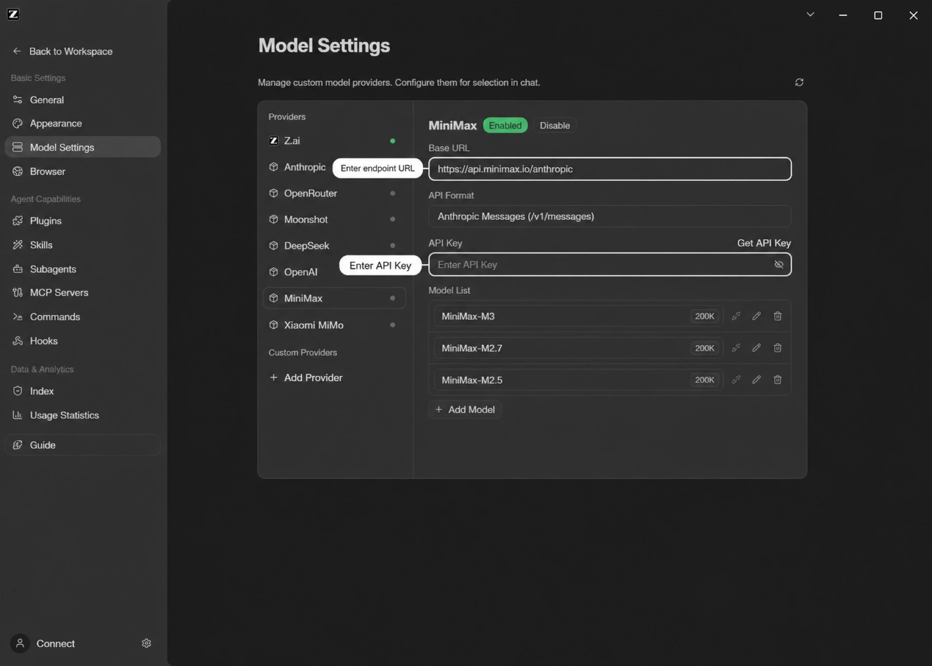Click the Index shield icon

(x=17, y=391)
